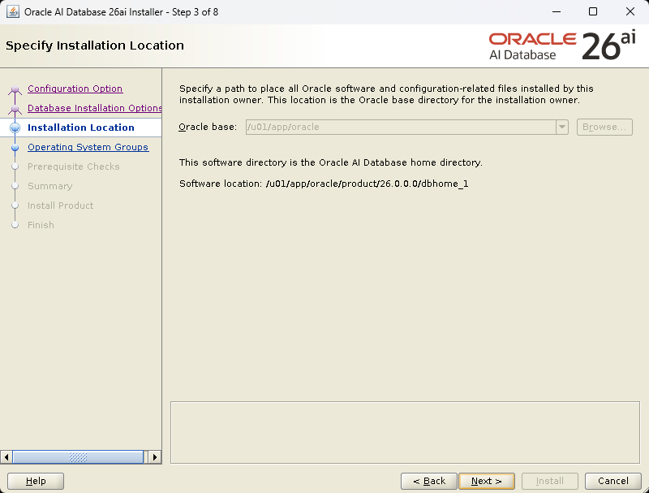Click the Summary step label
Screen dimensions: 649x493
[x=49, y=186]
